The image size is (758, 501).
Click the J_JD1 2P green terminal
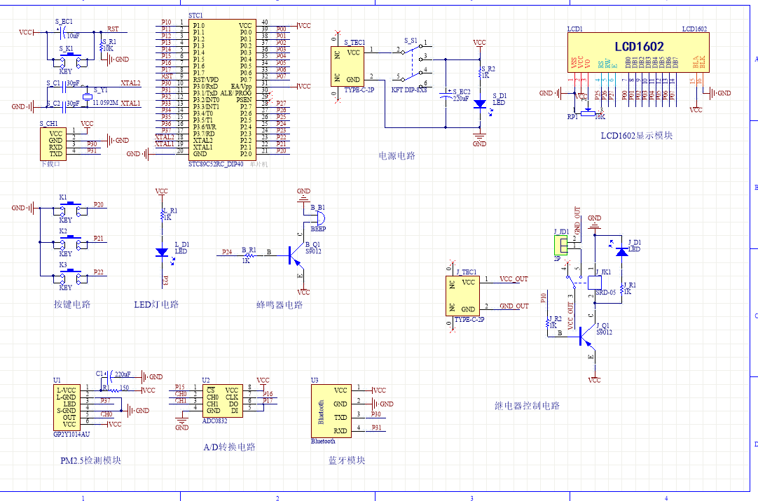(560, 246)
